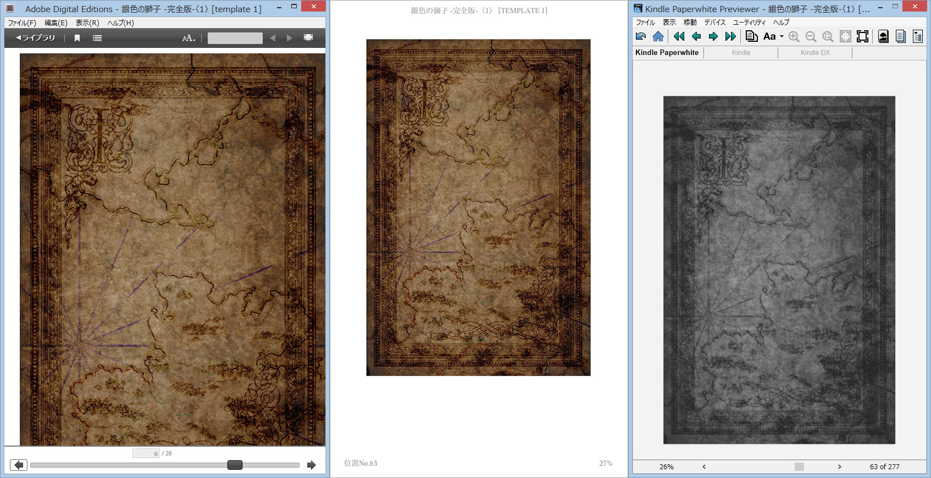The height and width of the screenshot is (478, 931).
Task: Jump to next chapter with double-right arrows
Action: pyautogui.click(x=730, y=36)
